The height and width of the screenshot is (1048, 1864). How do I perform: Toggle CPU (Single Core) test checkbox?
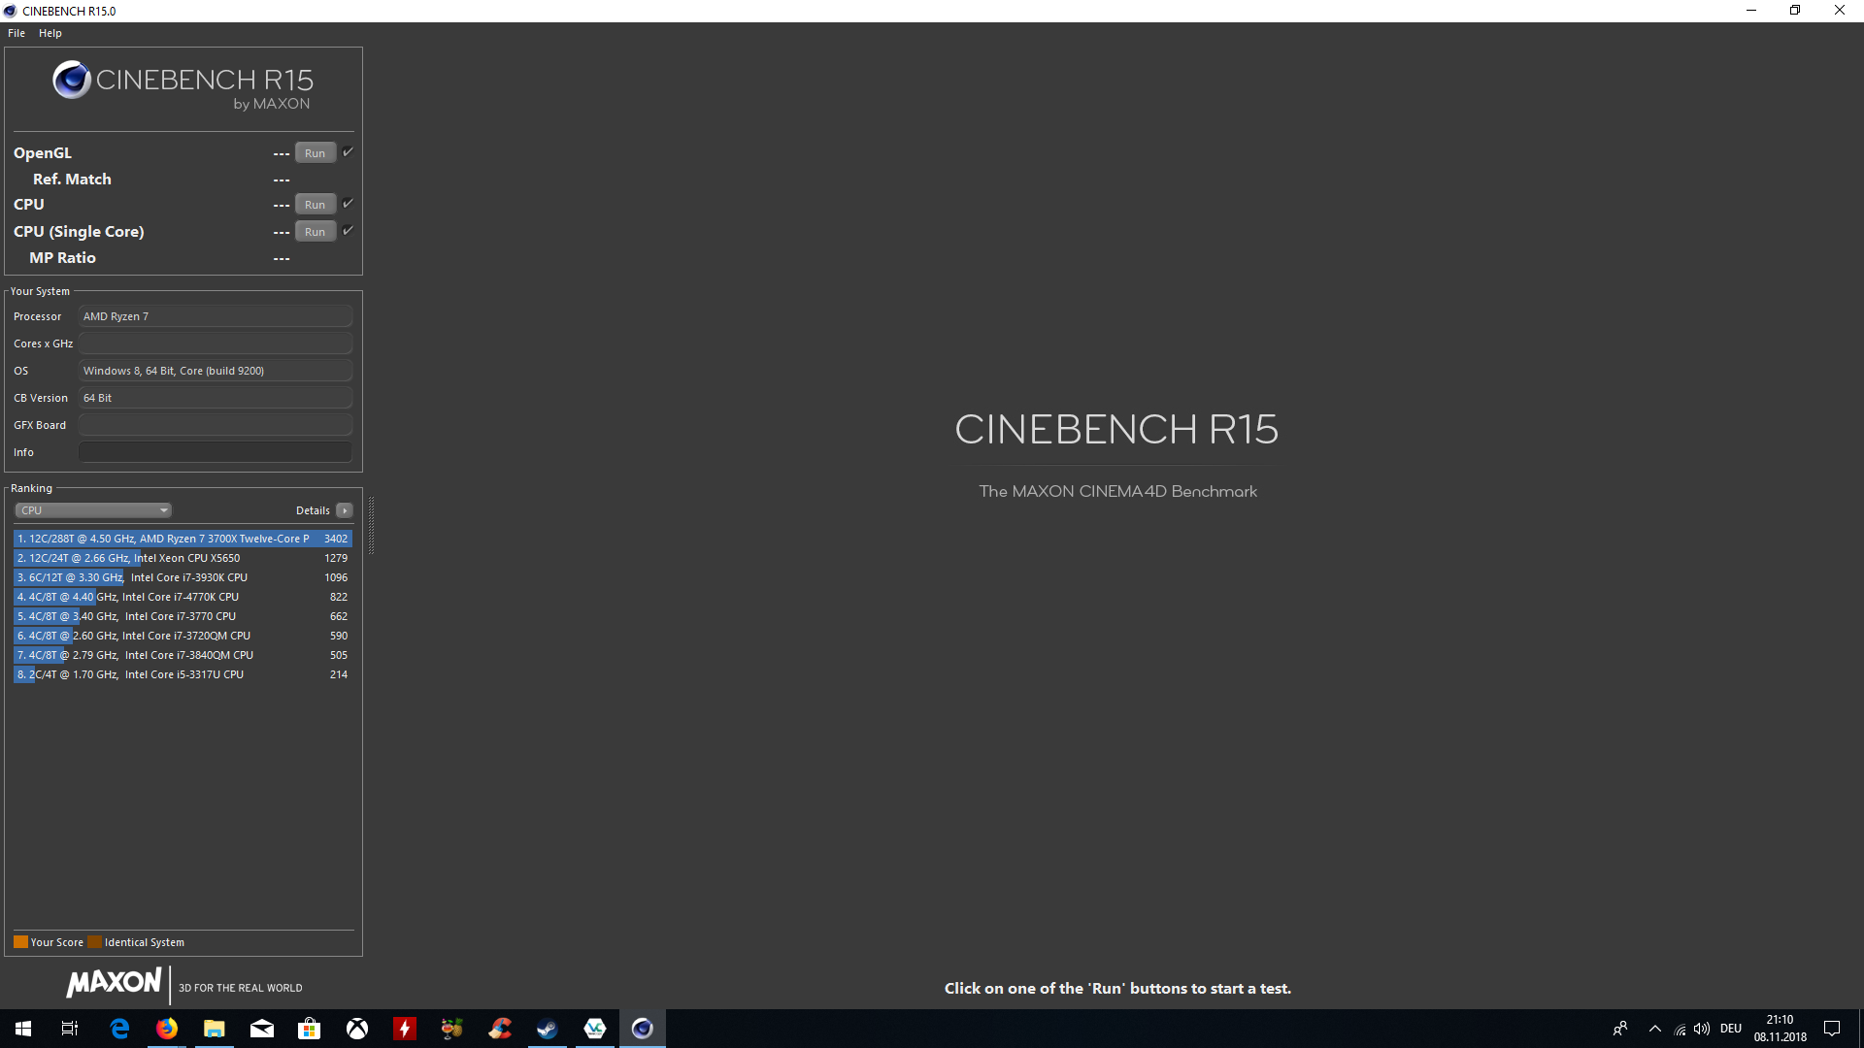coord(348,231)
